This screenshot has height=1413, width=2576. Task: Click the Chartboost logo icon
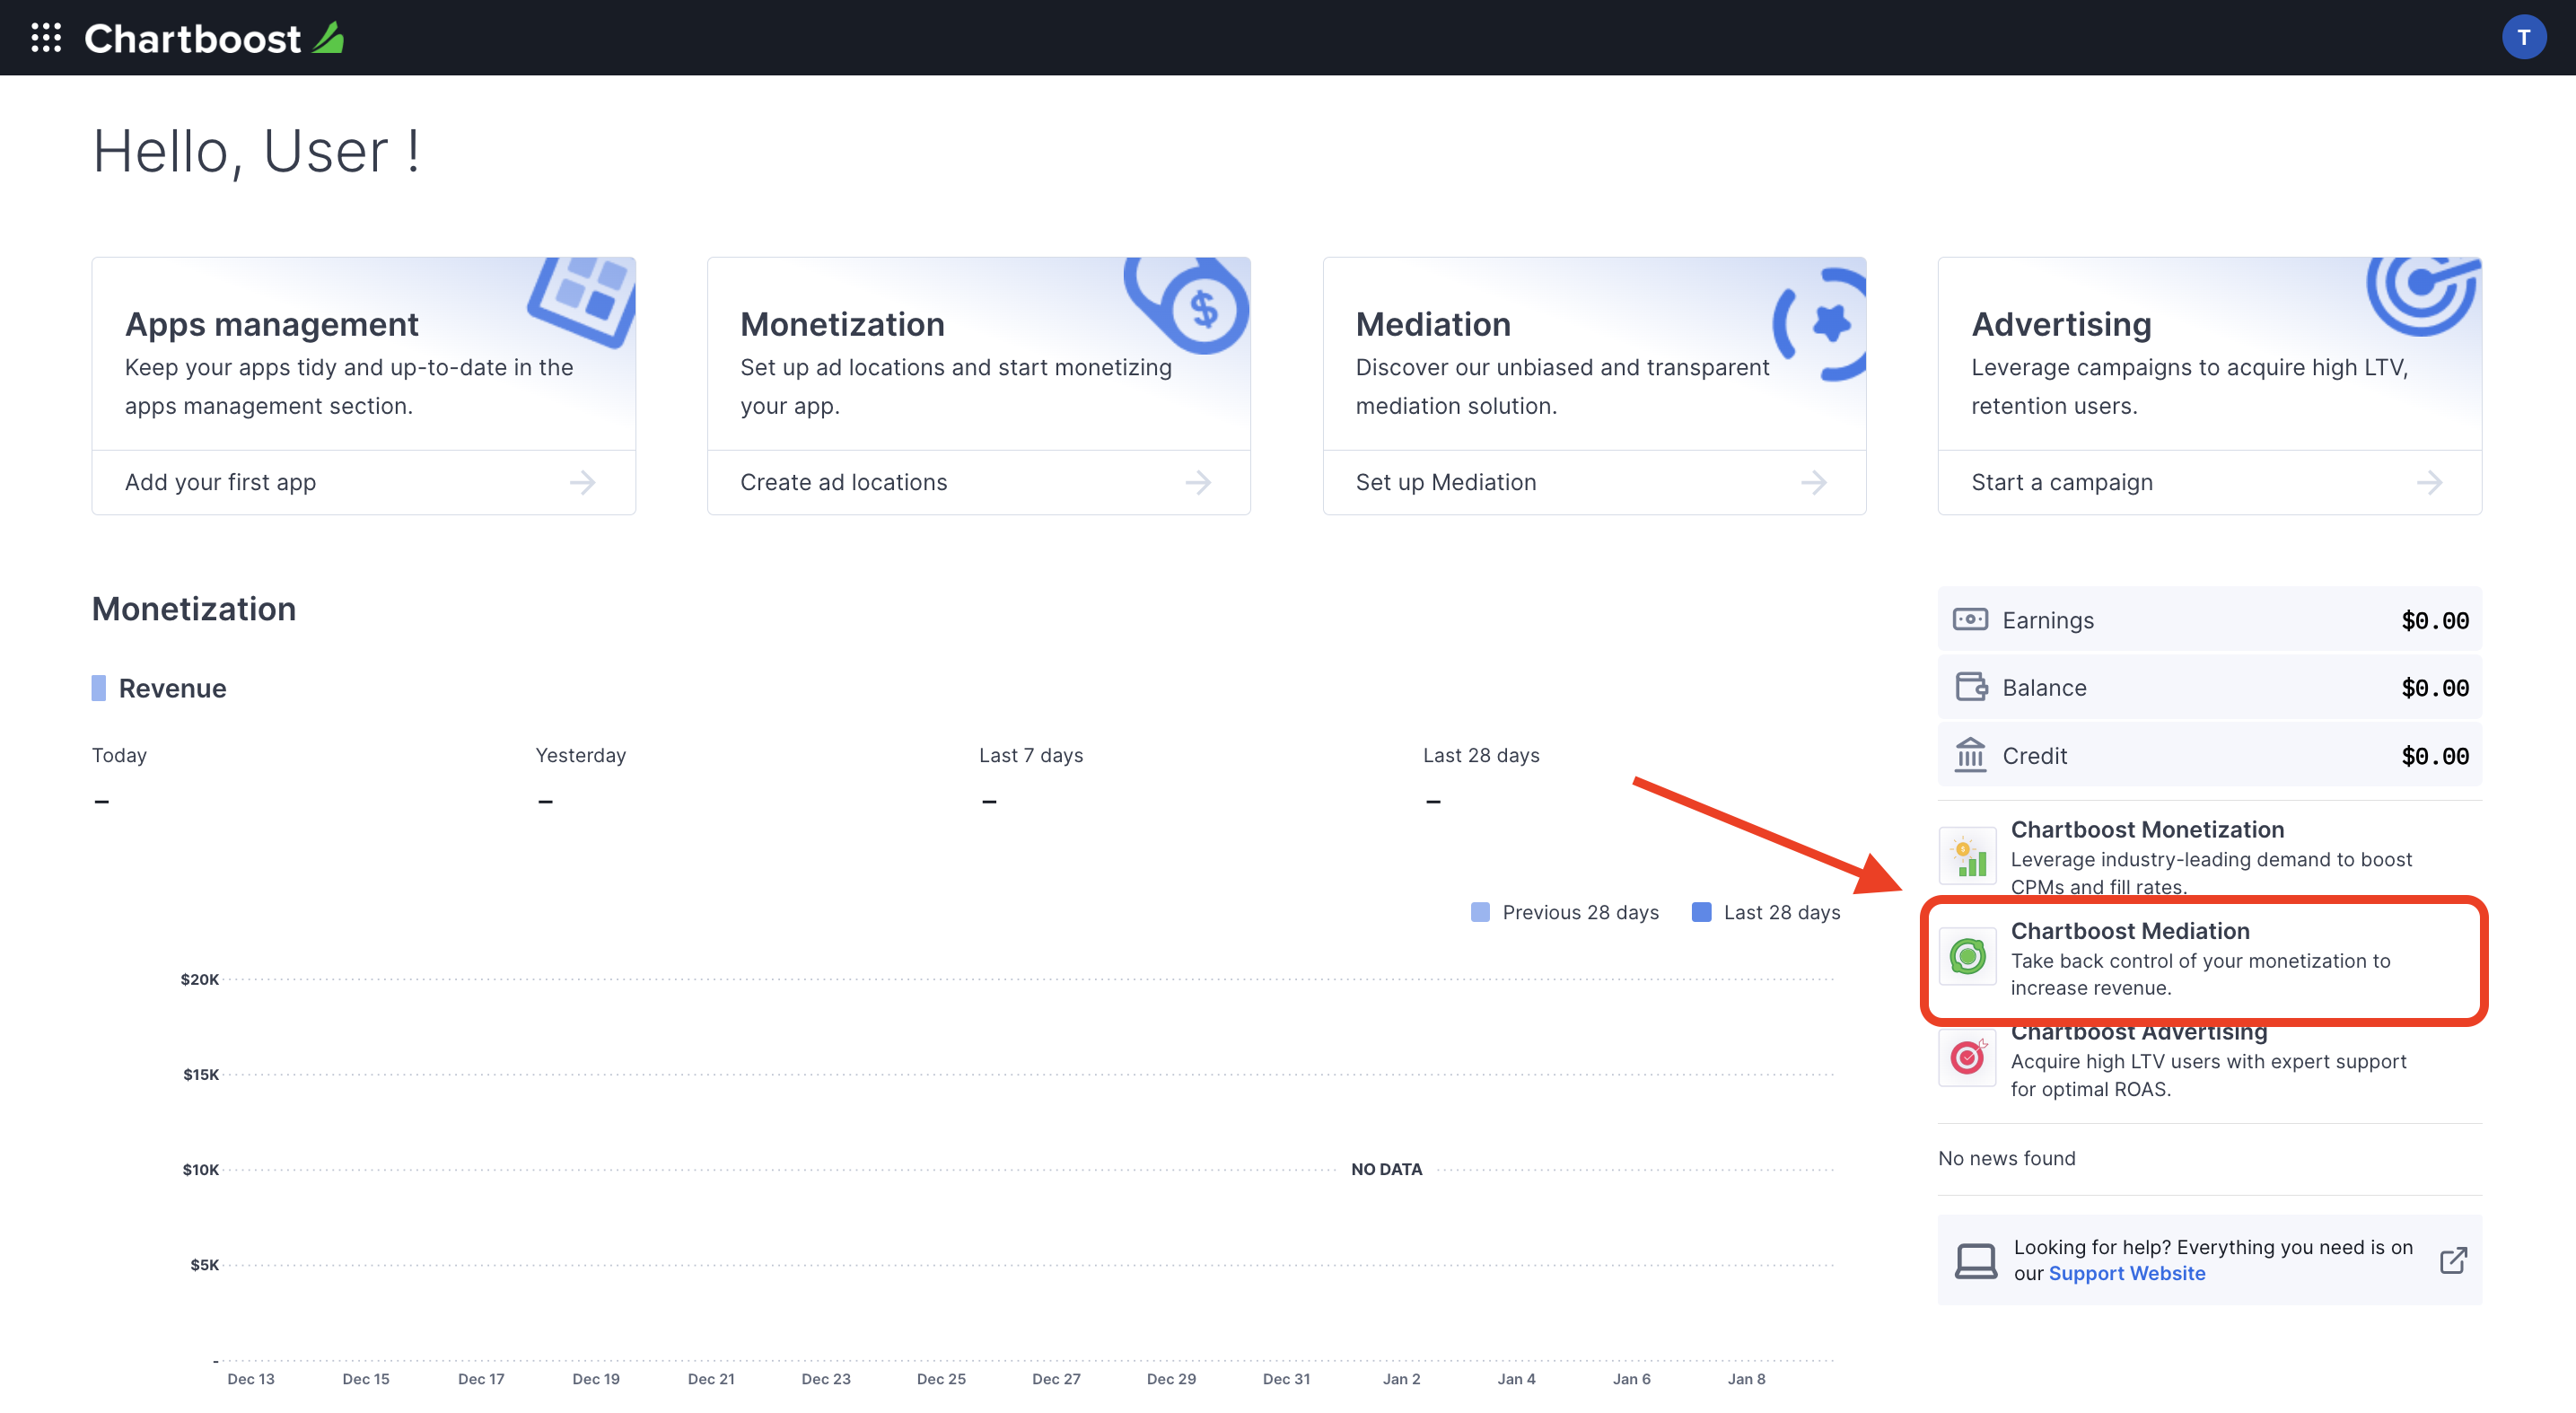pos(330,37)
